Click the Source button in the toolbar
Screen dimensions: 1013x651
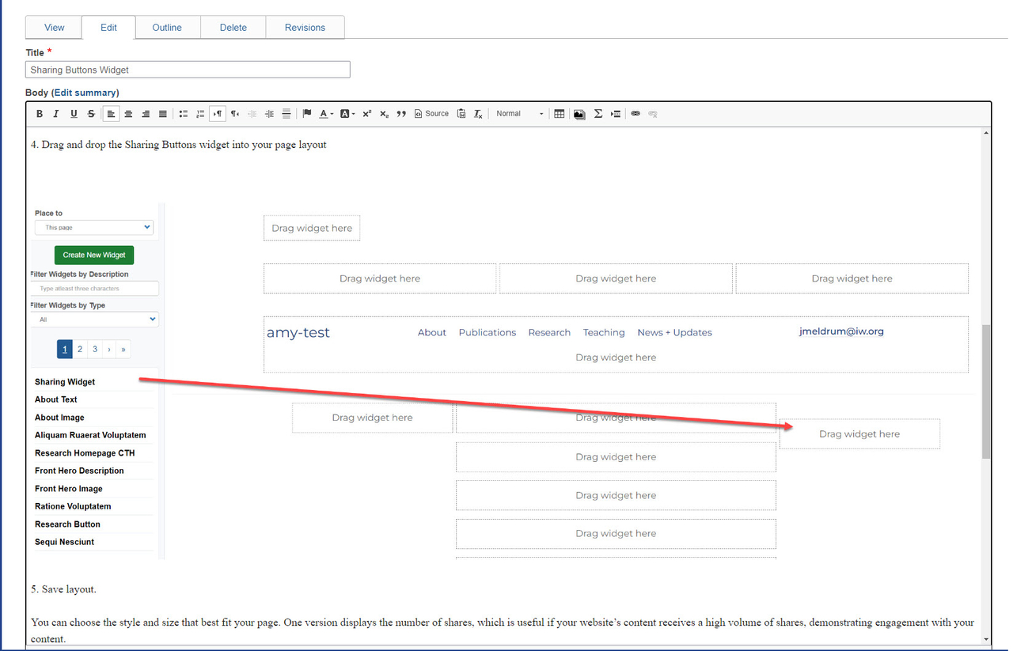coord(431,114)
